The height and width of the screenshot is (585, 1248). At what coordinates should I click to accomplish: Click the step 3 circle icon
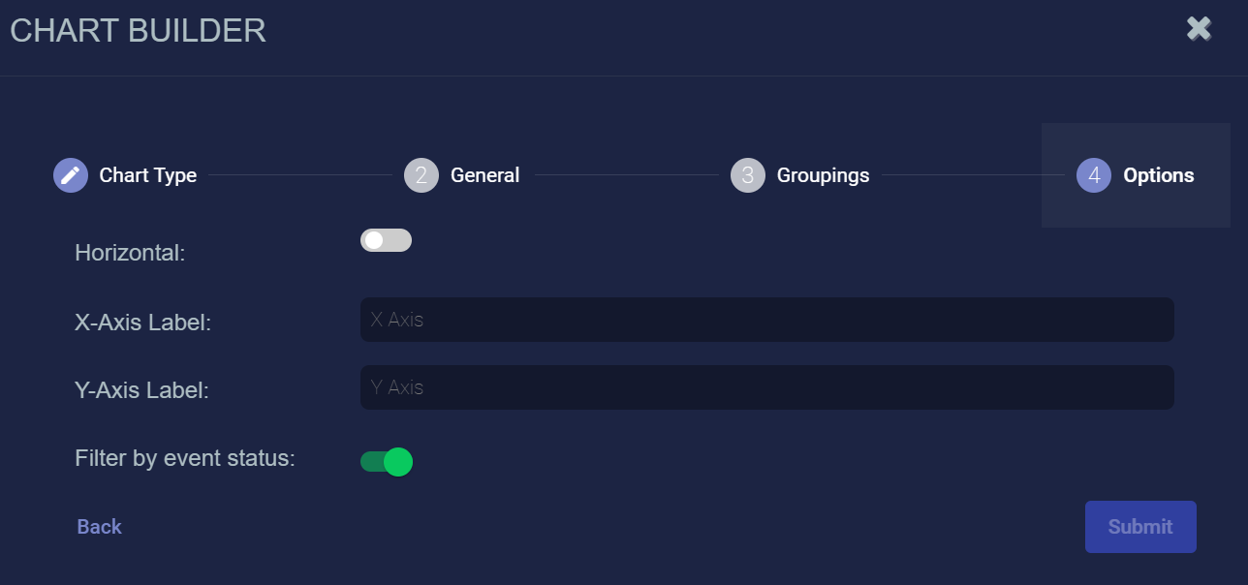click(x=748, y=175)
